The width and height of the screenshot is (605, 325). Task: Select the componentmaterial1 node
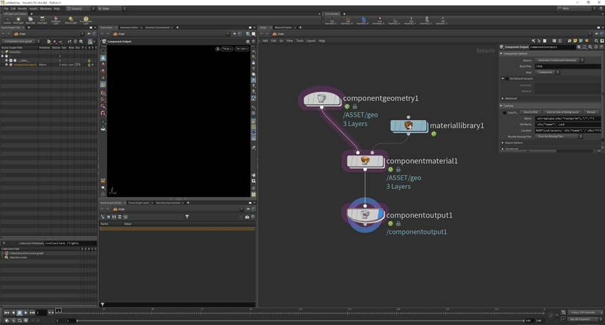[x=365, y=161]
